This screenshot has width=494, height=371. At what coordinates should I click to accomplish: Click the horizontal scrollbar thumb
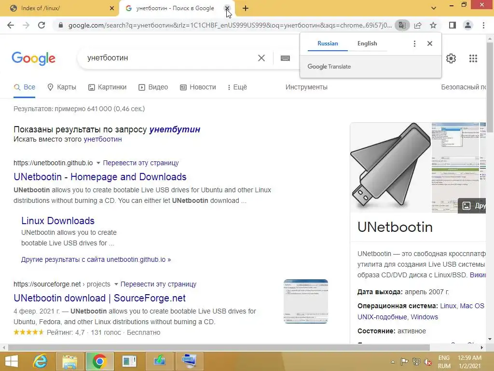tap(219, 347)
